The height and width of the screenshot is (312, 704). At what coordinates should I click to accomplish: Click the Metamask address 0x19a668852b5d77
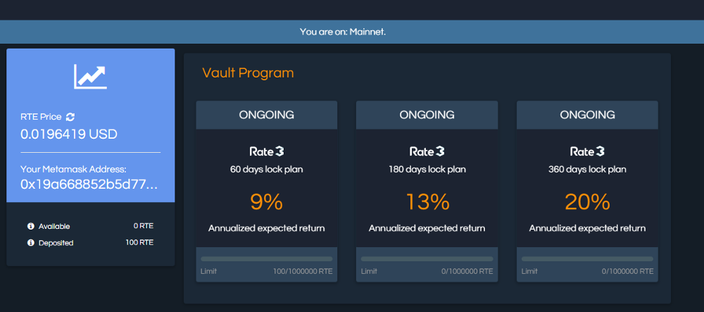[x=89, y=184]
